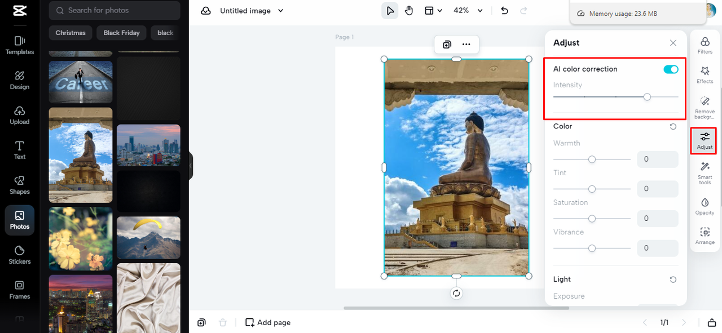This screenshot has height=333, width=722.
Task: Select the Photos sidebar panel
Action: pos(20,220)
